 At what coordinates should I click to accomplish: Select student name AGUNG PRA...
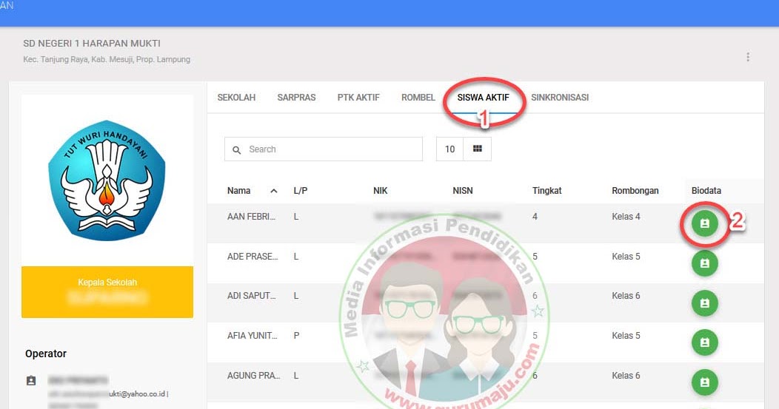(x=253, y=376)
